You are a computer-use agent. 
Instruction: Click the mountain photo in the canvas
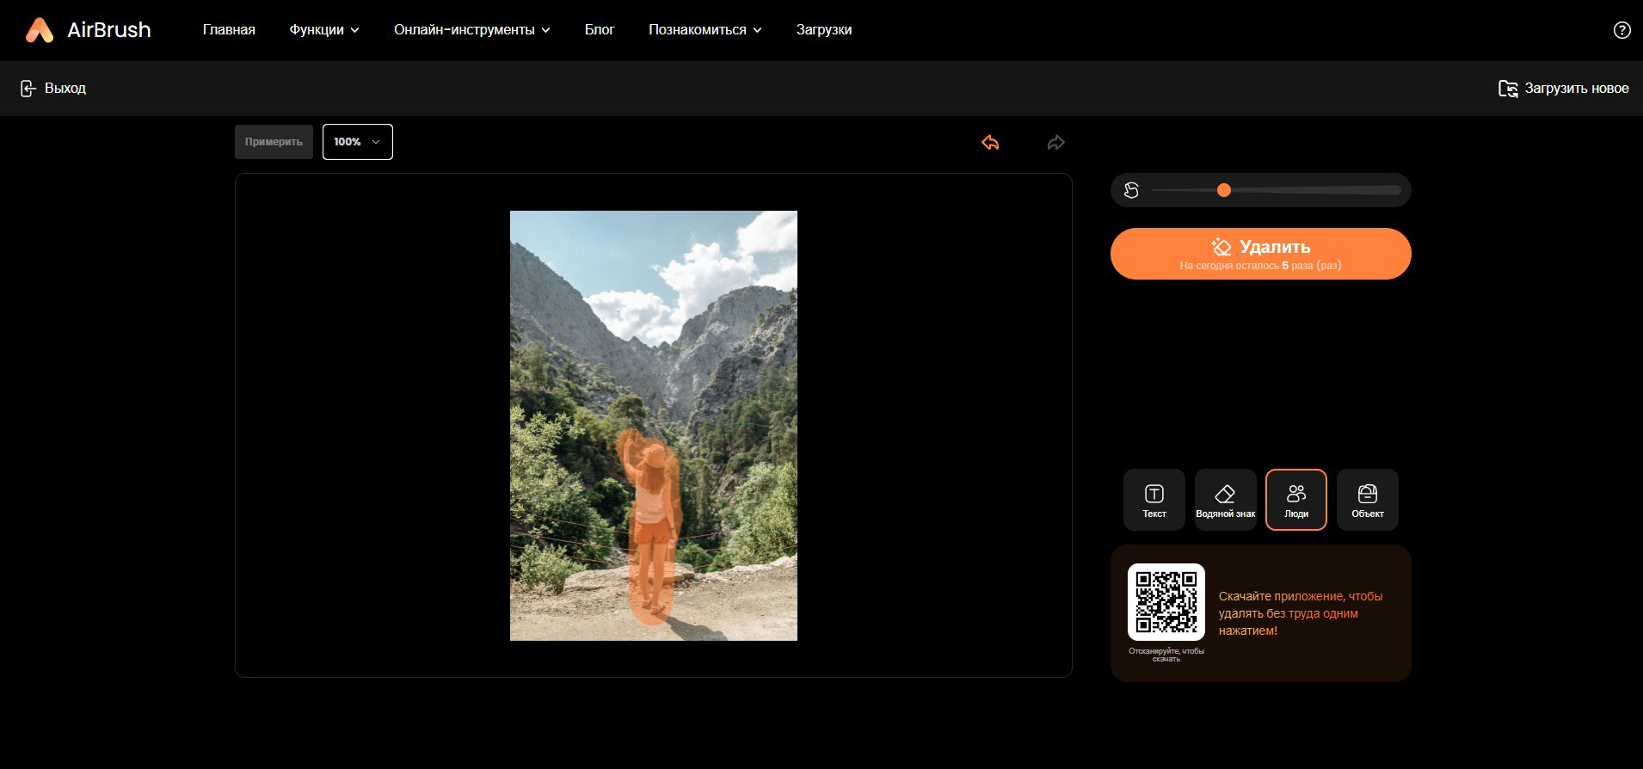[654, 426]
